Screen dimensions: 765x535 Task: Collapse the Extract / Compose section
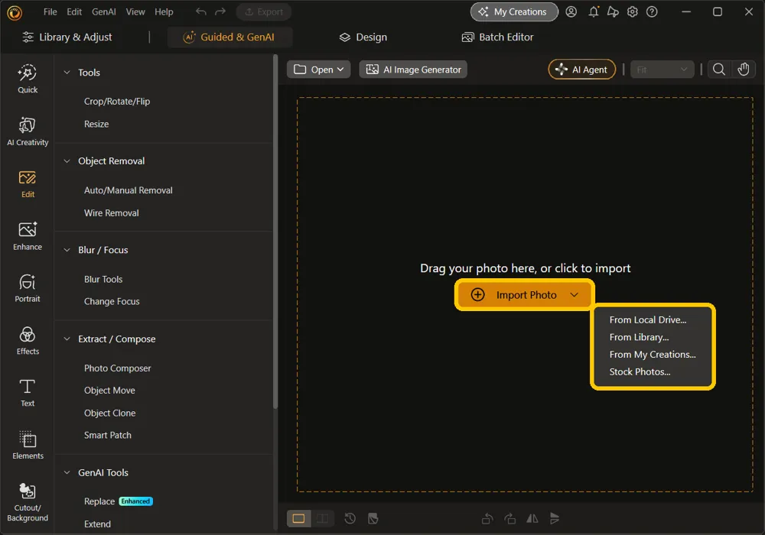pos(67,339)
